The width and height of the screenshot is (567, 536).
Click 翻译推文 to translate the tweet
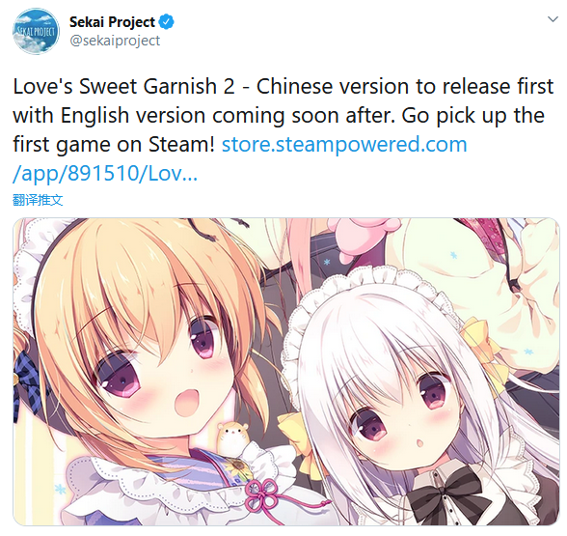[38, 200]
